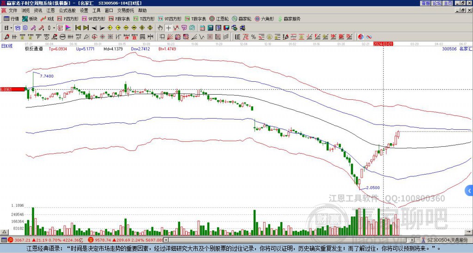Click the candlestick chart type icon

point(49,28)
